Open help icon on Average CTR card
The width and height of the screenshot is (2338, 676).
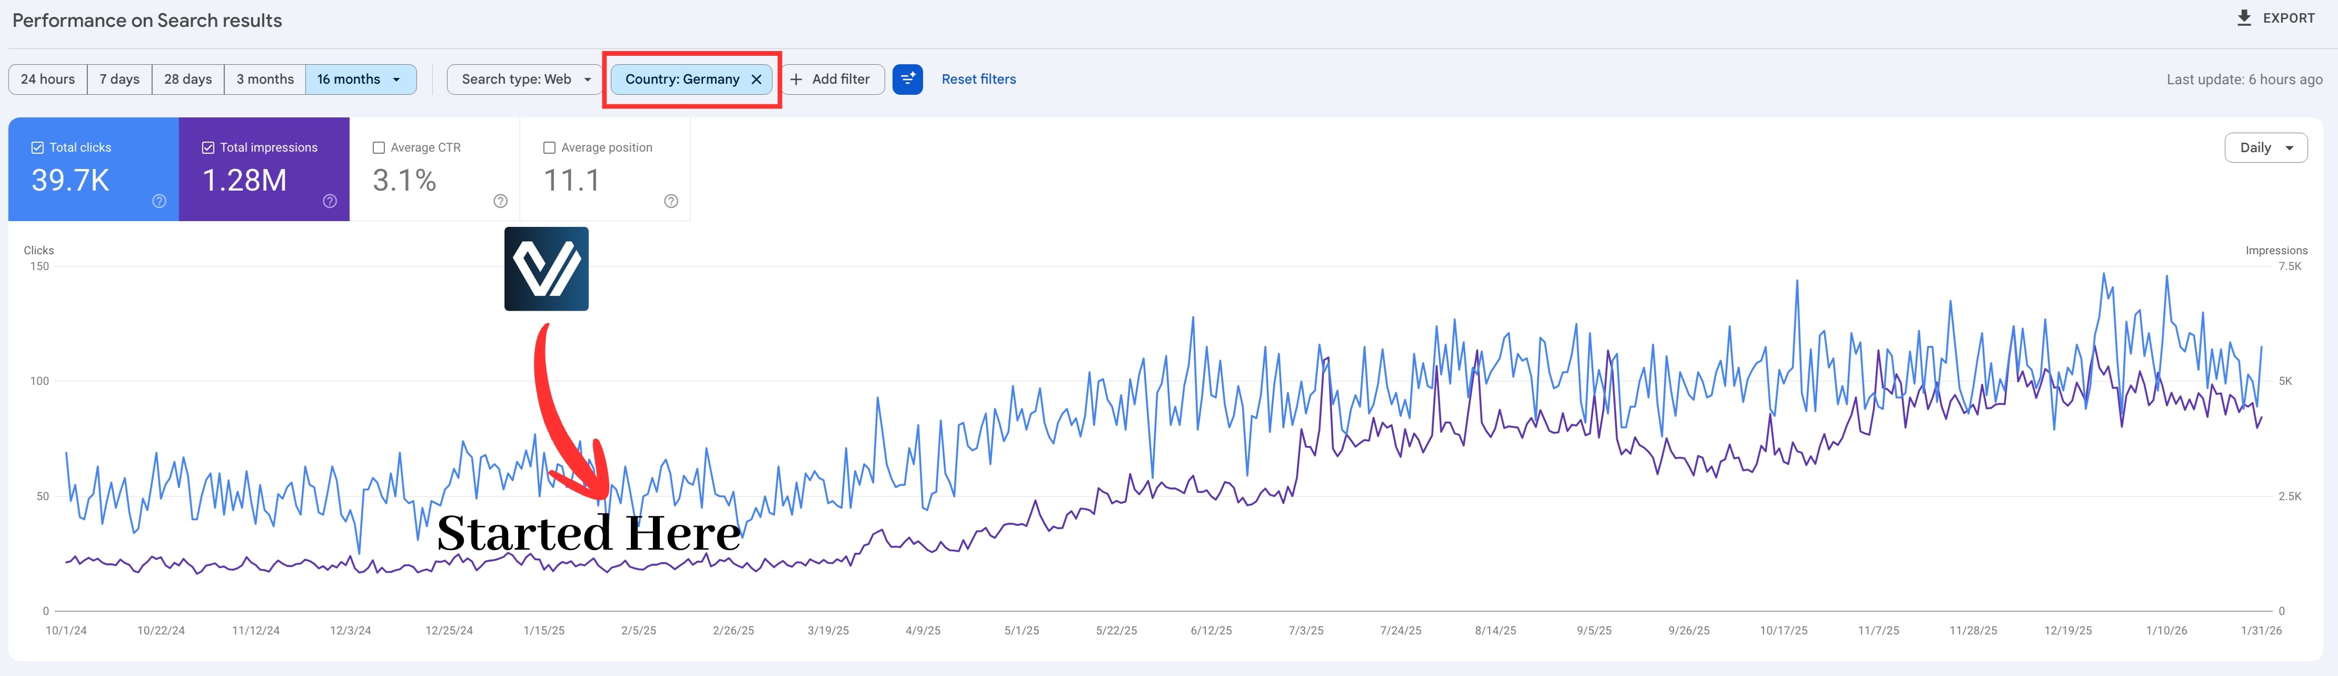(x=500, y=202)
